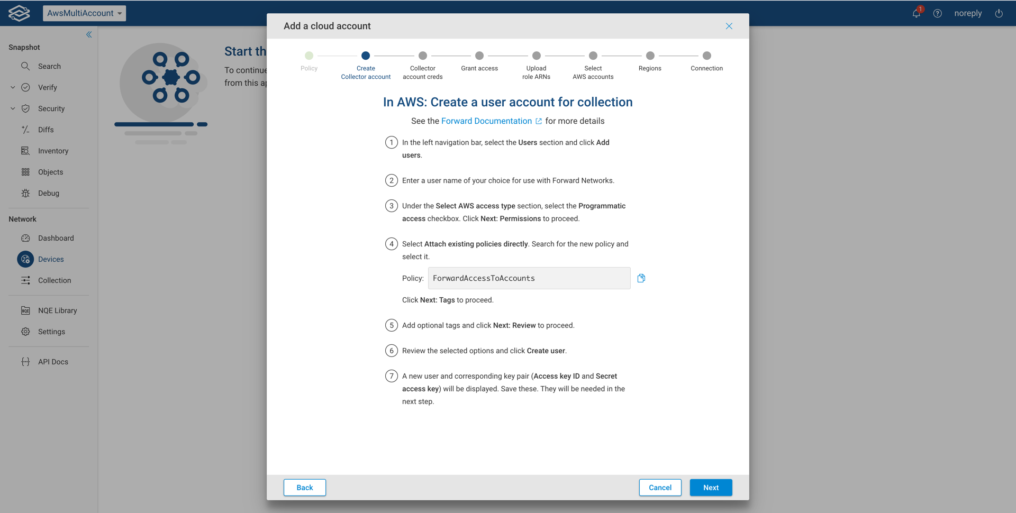Image resolution: width=1016 pixels, height=513 pixels.
Task: Open the Forward Documentation link
Action: [x=487, y=121]
